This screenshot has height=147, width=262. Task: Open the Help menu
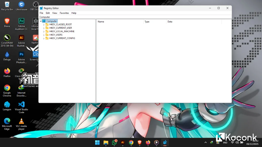pyautogui.click(x=74, y=13)
